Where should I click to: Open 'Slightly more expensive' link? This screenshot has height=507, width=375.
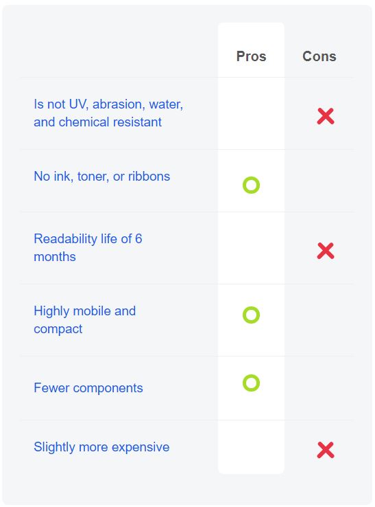pos(101,447)
